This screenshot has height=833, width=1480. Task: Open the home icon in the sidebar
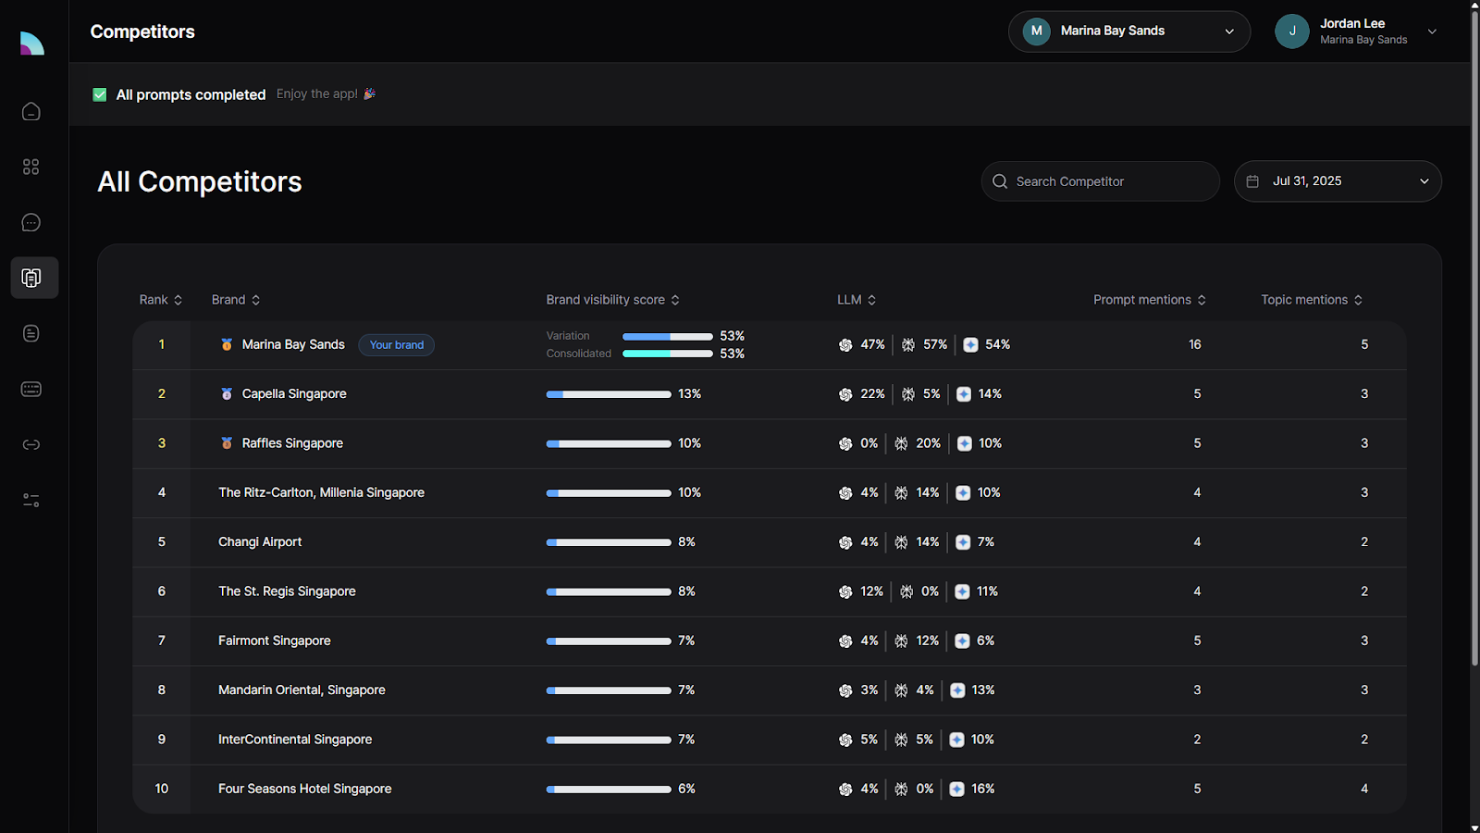pos(31,111)
